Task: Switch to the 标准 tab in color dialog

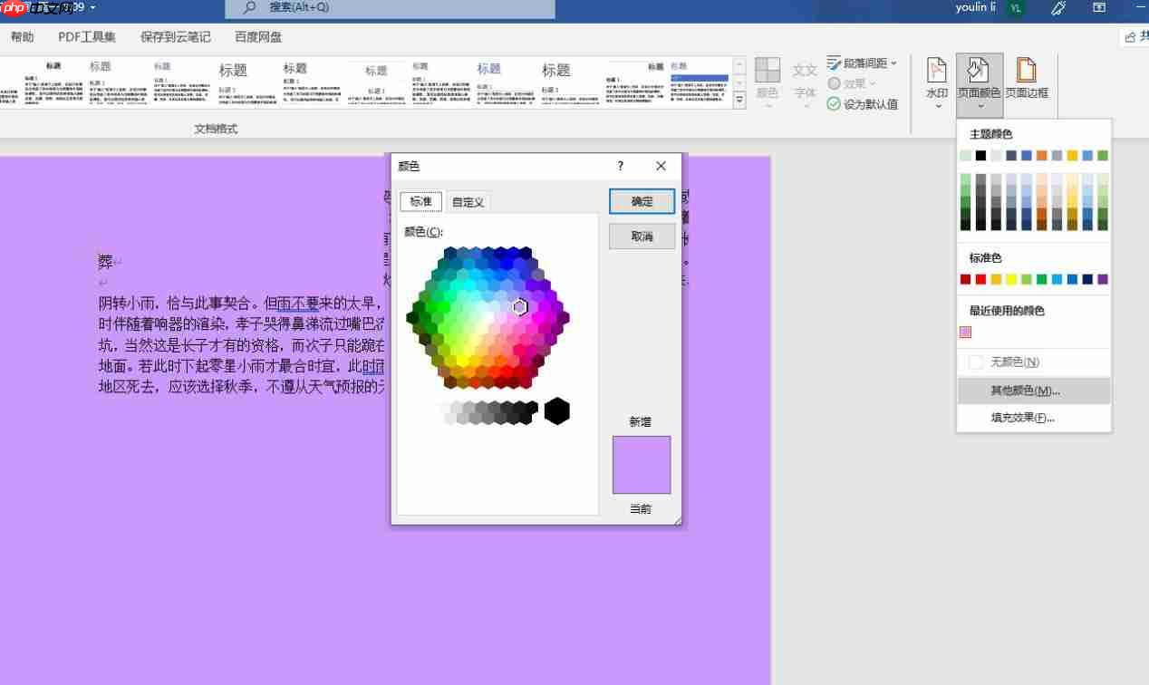Action: tap(421, 201)
